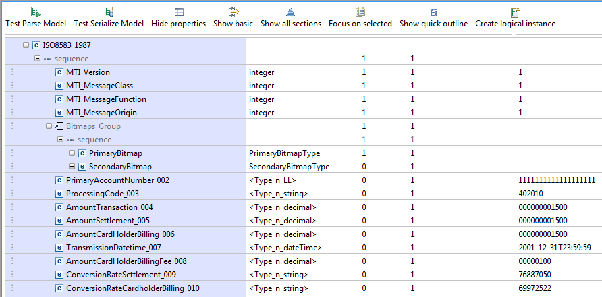Screen dimensions: 602x297
Task: Select the TransmissionDatetime_007 row name
Action: [x=113, y=248]
